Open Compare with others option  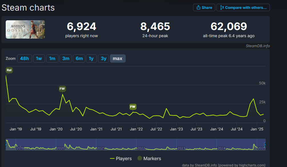[x=243, y=8]
